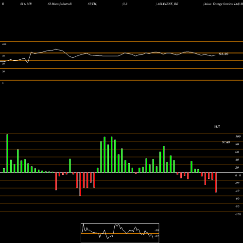Image resolution: width=243 pixels, height=243 pixels.
Task: Click the MR axis label -60
Action: (237, 199)
